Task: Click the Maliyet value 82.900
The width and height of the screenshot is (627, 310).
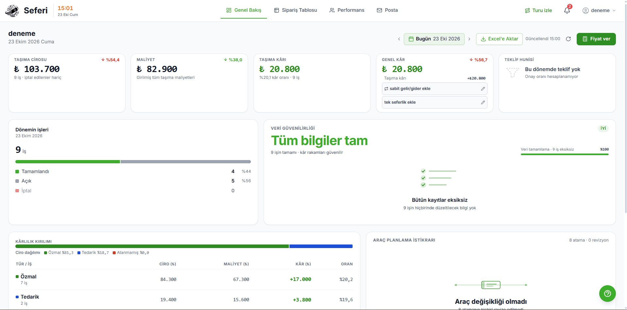Action: (157, 69)
